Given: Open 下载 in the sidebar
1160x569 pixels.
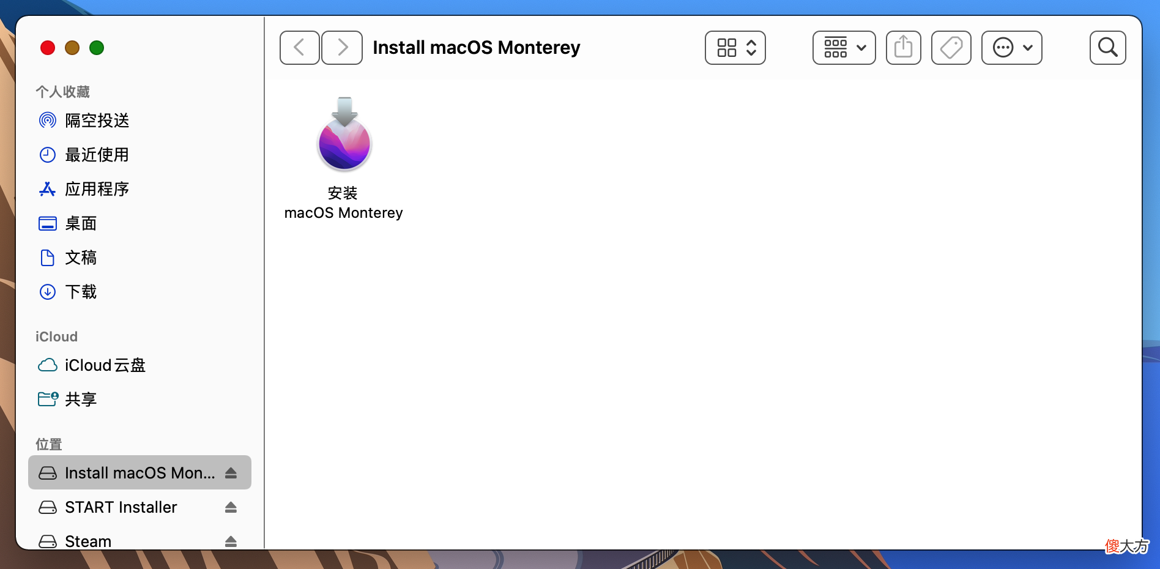Looking at the screenshot, I should point(139,292).
